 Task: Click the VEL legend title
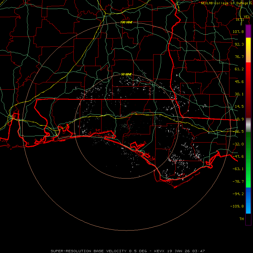(x=247, y=17)
